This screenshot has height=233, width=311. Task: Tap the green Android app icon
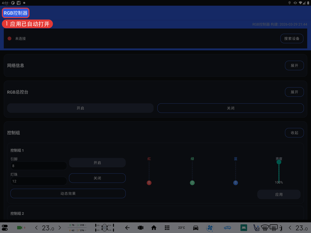[x=244, y=228]
